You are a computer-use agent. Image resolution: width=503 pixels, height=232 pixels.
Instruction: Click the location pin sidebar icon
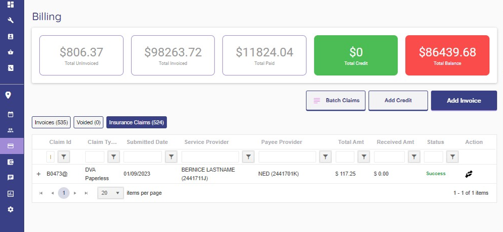(9, 95)
